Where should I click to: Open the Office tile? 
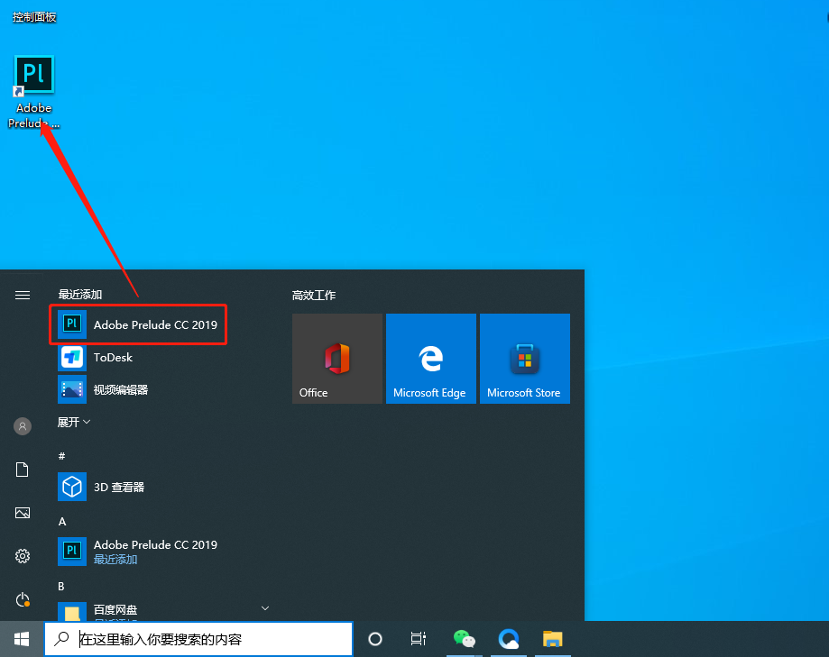click(337, 359)
